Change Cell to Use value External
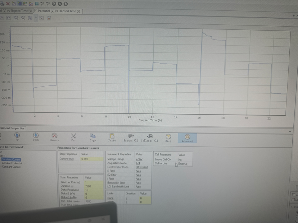Screen dimensions: 298x223 coord(182,164)
